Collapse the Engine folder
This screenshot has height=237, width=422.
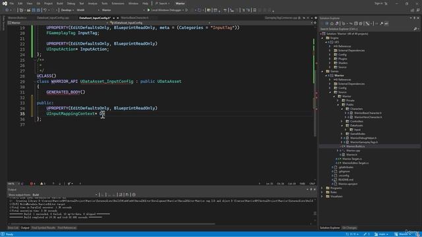322,38
